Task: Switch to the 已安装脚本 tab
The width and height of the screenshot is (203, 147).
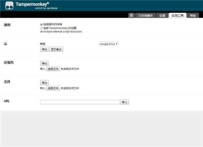Action: [146, 16]
